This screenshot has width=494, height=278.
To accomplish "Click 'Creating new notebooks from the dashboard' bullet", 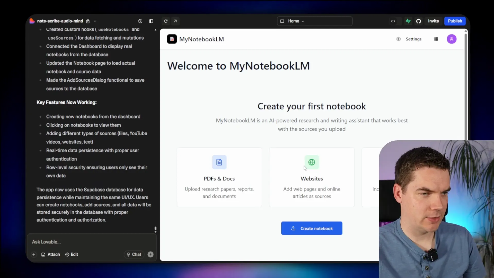I will 93,117.
